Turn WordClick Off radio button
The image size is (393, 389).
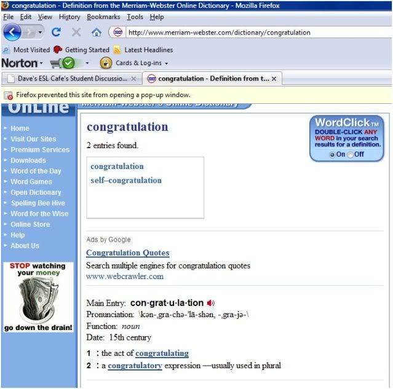pyautogui.click(x=350, y=155)
